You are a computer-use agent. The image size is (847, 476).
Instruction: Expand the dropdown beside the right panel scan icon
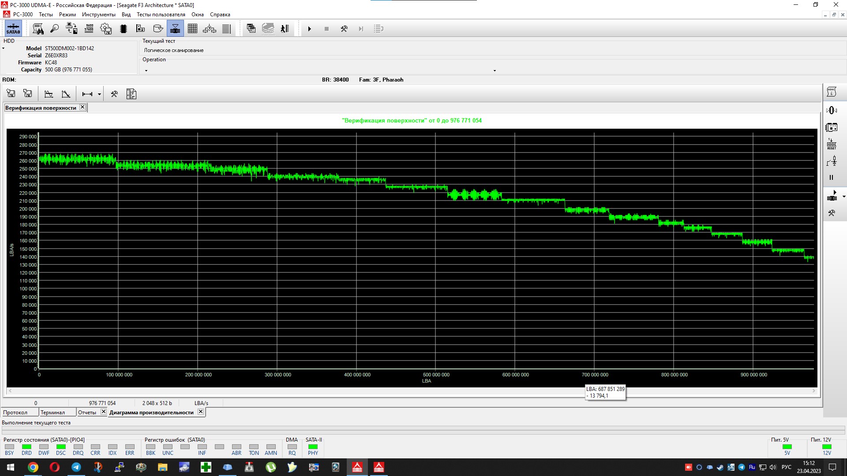pyautogui.click(x=843, y=197)
